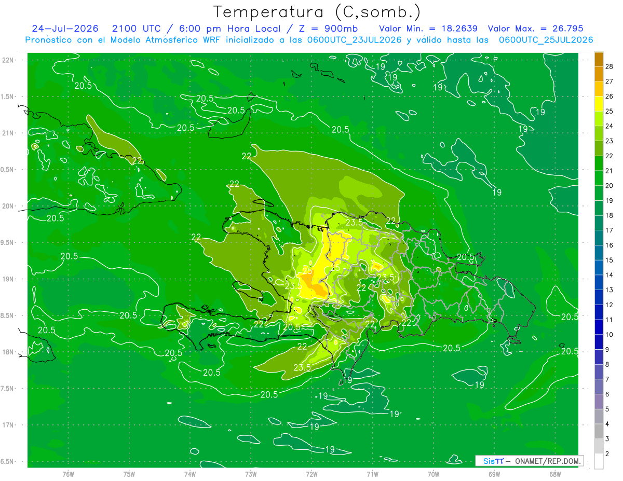623x481 pixels.
Task: Select the valid-until time "0600UTC_25JUL2026"
Action: 546,40
